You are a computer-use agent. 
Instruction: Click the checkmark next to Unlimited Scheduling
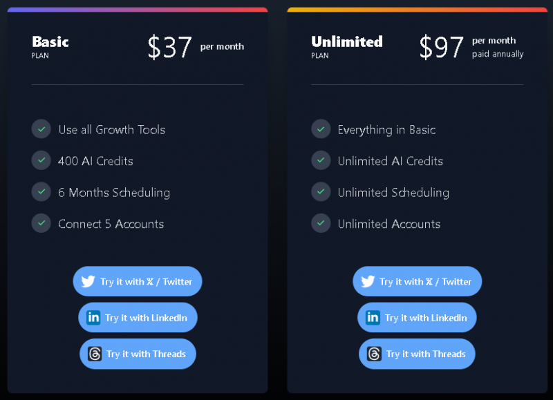321,191
